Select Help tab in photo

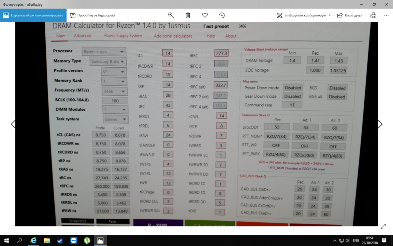click(x=211, y=36)
